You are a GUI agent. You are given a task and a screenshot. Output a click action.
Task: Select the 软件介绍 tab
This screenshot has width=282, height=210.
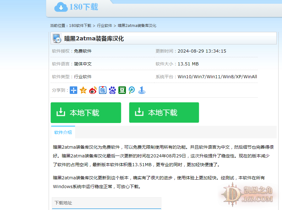63,132
